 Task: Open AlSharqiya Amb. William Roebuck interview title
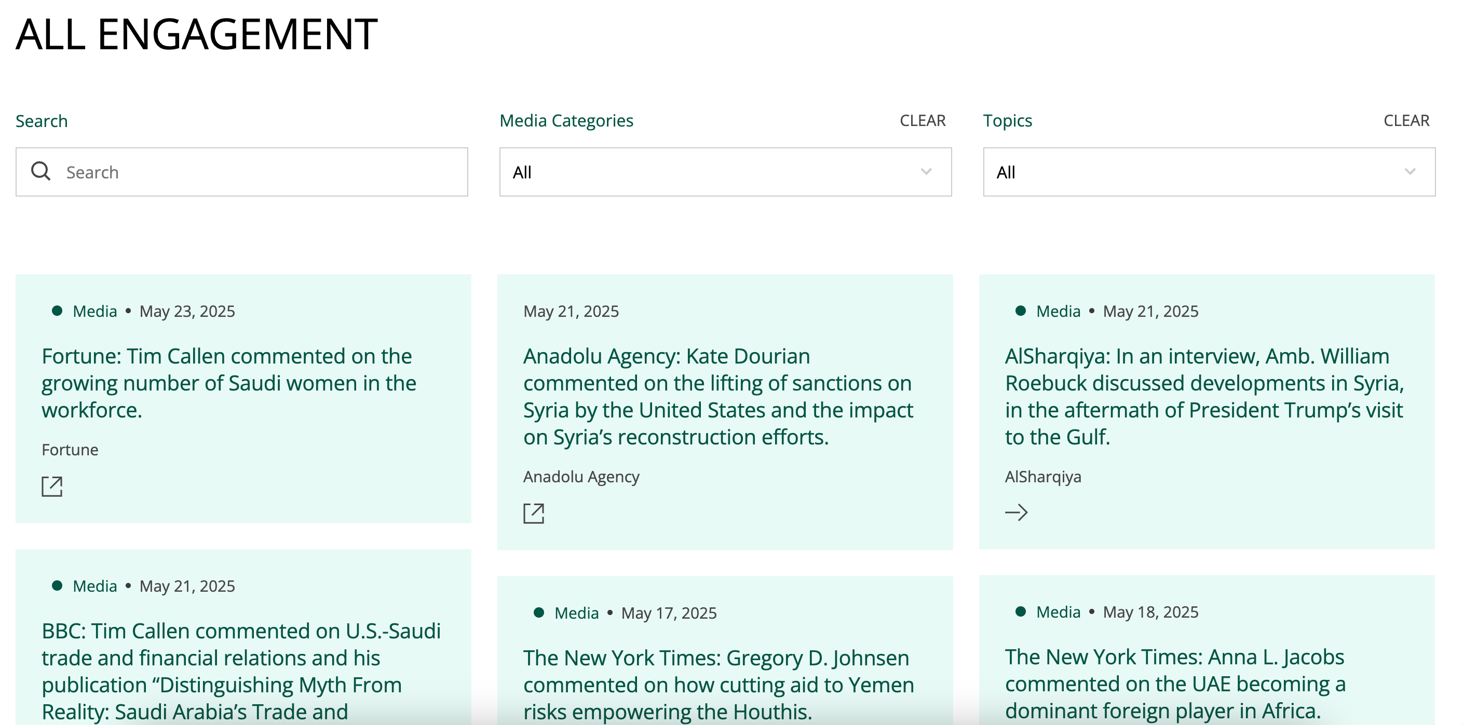(1204, 396)
